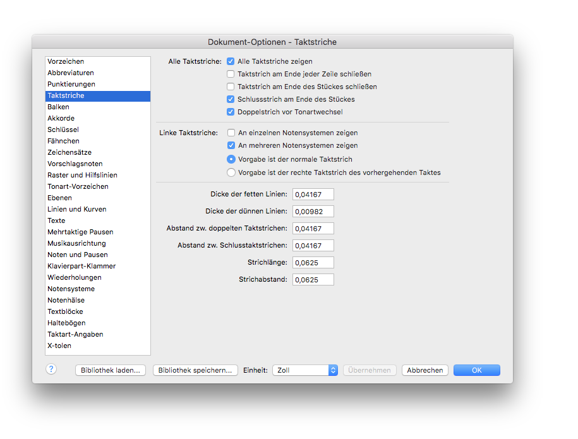578x439 pixels.
Task: Click the Dicke der fetten Linien field
Action: click(313, 195)
